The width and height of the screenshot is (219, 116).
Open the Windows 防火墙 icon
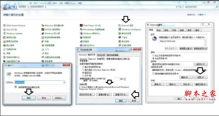(x=43, y=33)
